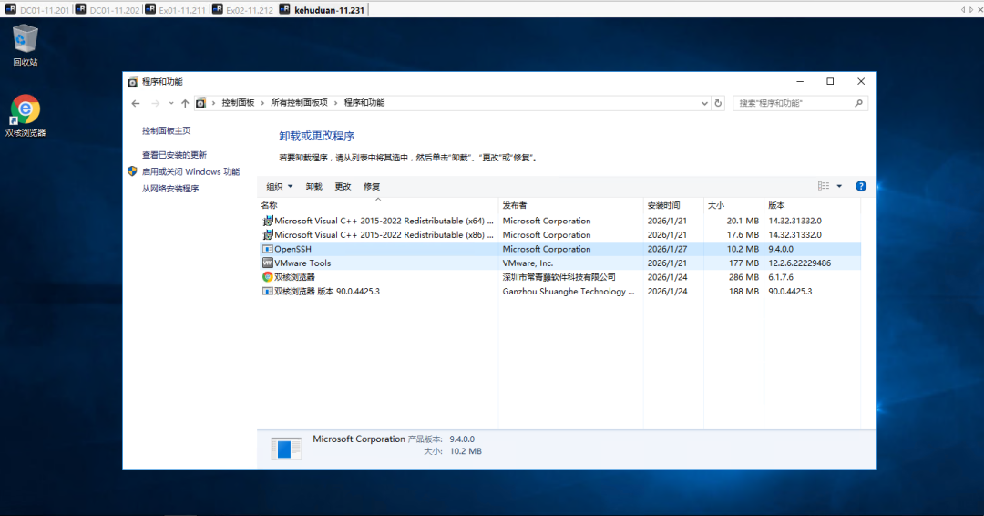Open the recent locations dropdown chevron
The height and width of the screenshot is (516, 984).
(170, 103)
